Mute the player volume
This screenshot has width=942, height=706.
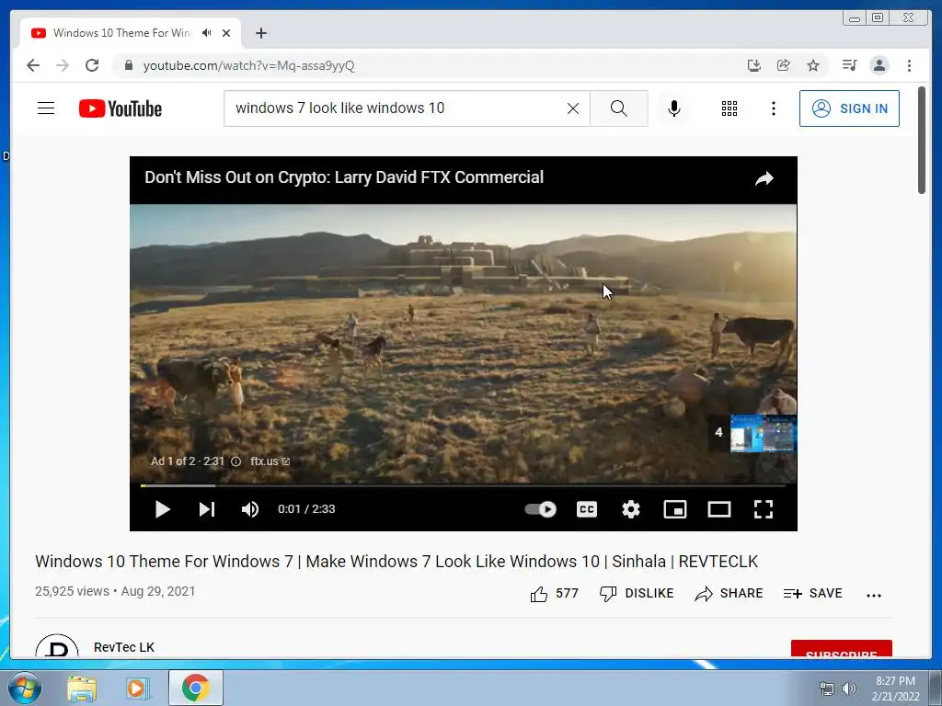click(x=250, y=509)
